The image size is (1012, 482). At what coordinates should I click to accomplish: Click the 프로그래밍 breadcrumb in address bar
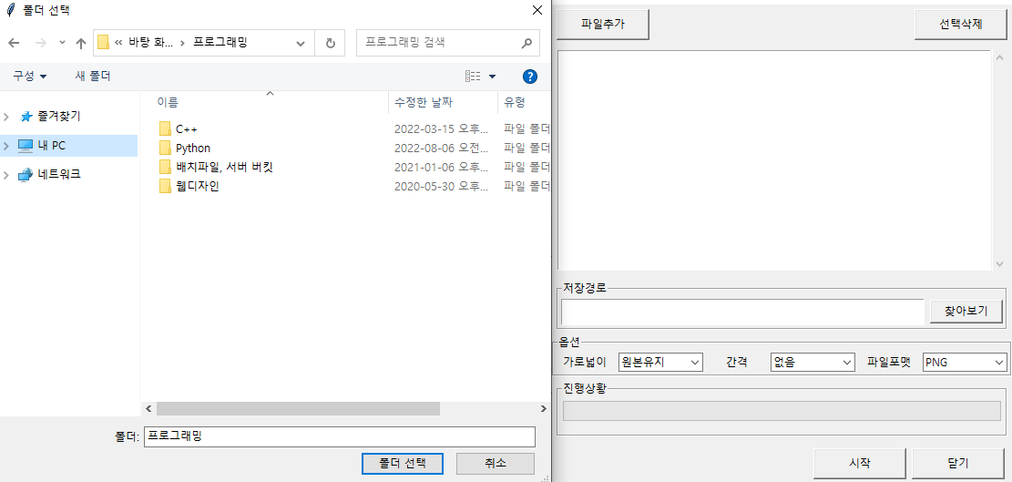[220, 43]
